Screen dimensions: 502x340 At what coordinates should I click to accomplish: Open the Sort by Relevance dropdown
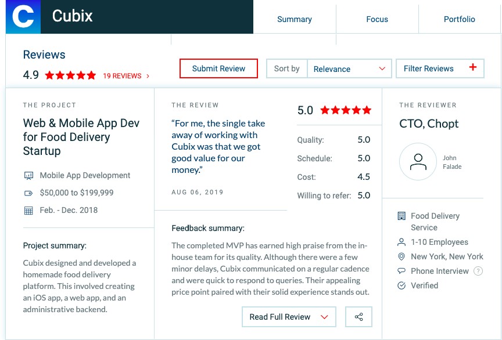point(348,68)
